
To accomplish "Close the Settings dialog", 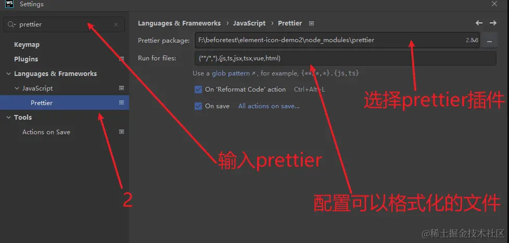I will pyautogui.click(x=494, y=4).
